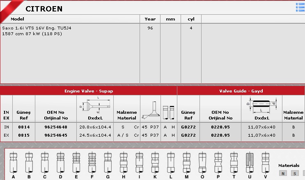The height and width of the screenshot is (180, 305).
Task: Click the valve seat angle icon
Action: coord(150,110)
